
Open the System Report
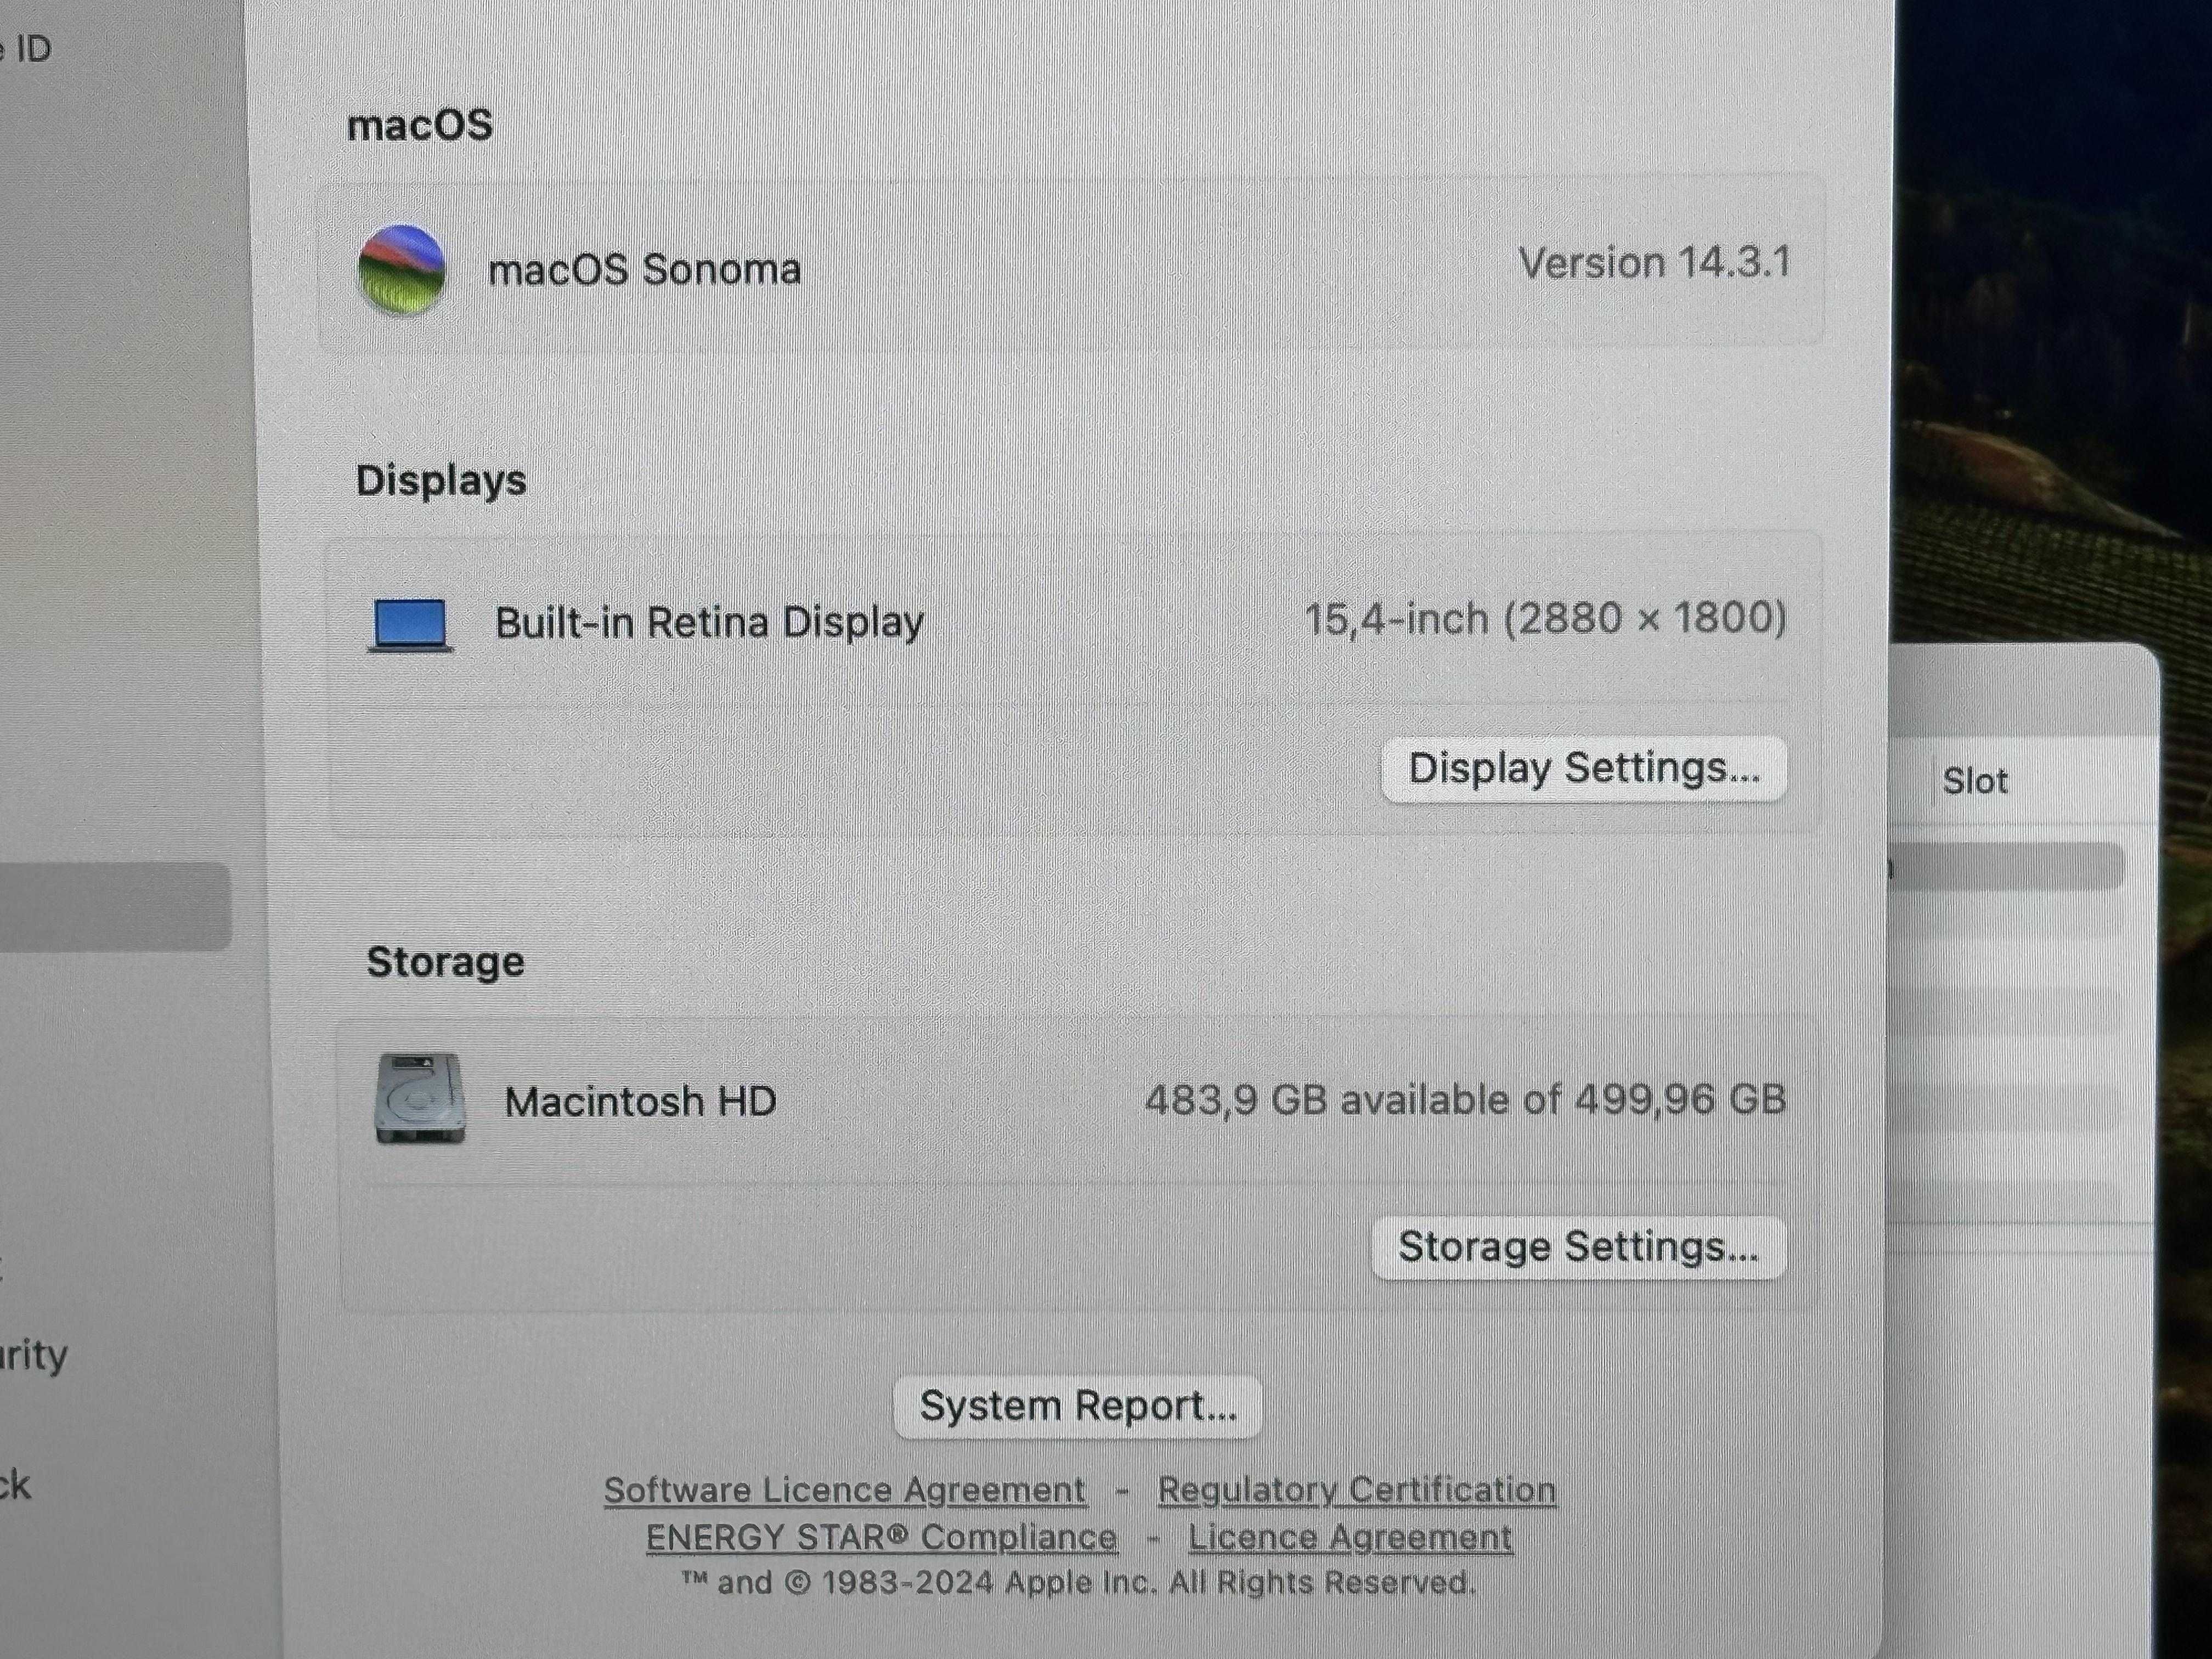click(x=1078, y=1406)
